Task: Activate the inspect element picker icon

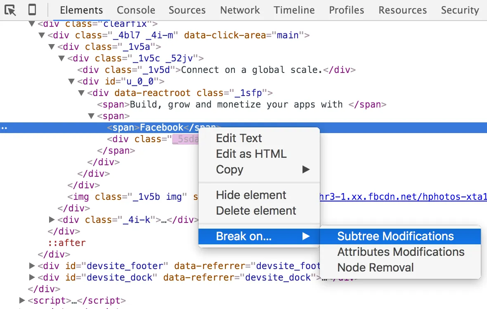Action: point(10,9)
